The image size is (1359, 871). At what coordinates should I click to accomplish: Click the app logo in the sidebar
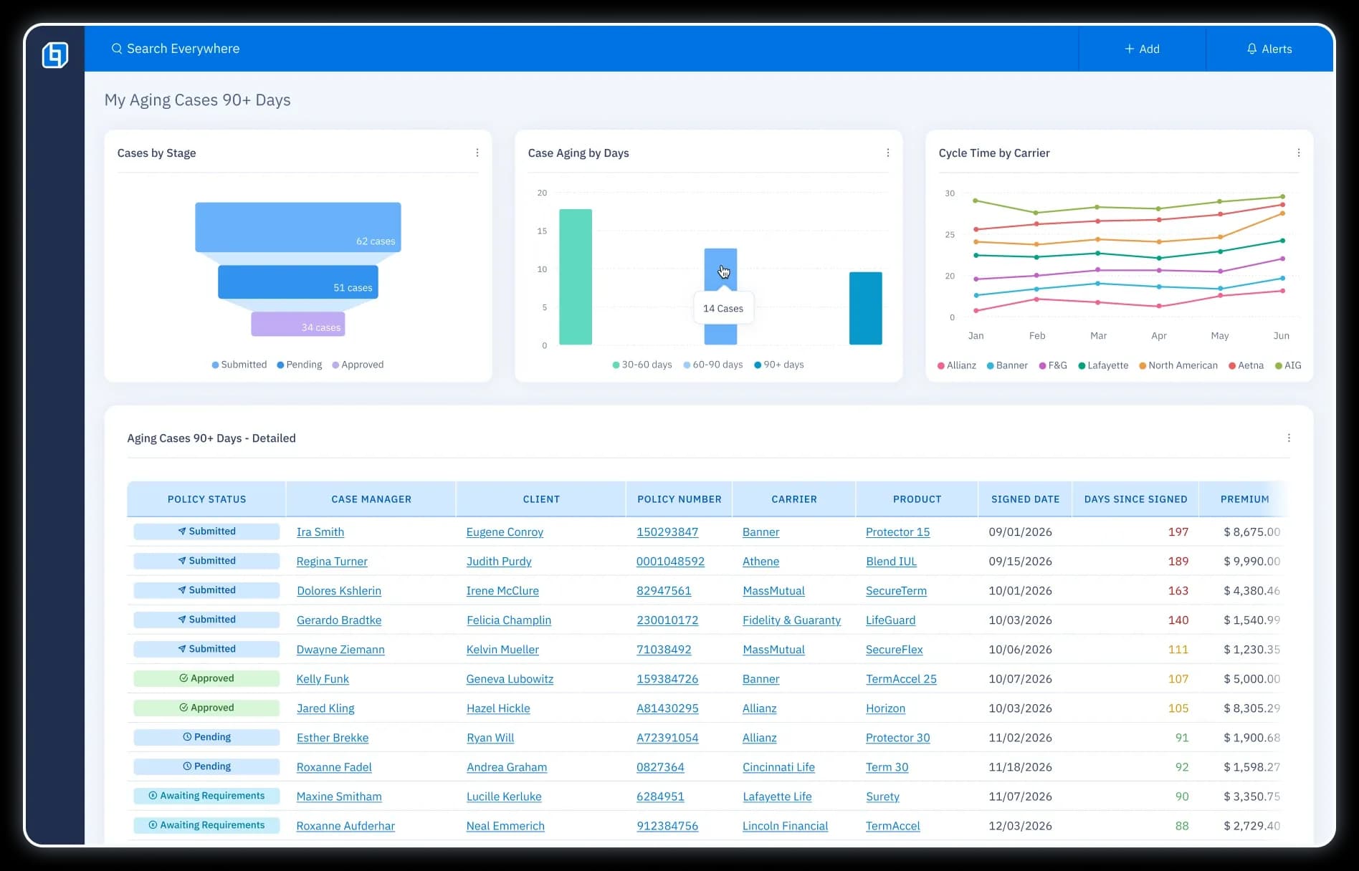pos(55,55)
